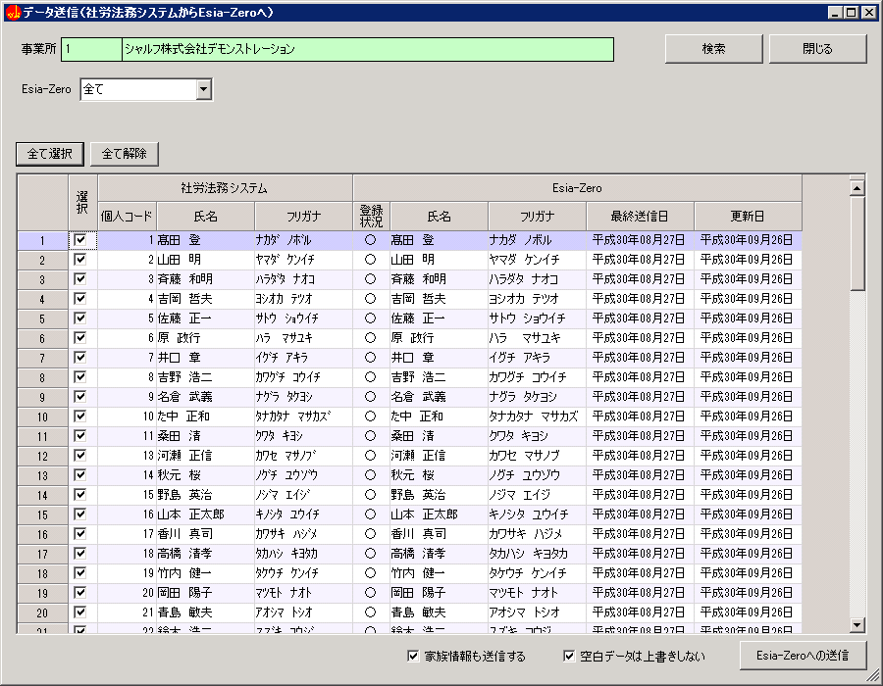This screenshot has height=686, width=883.
Task: Click 登録状況 circle for 香川 真司
Action: coord(370,534)
